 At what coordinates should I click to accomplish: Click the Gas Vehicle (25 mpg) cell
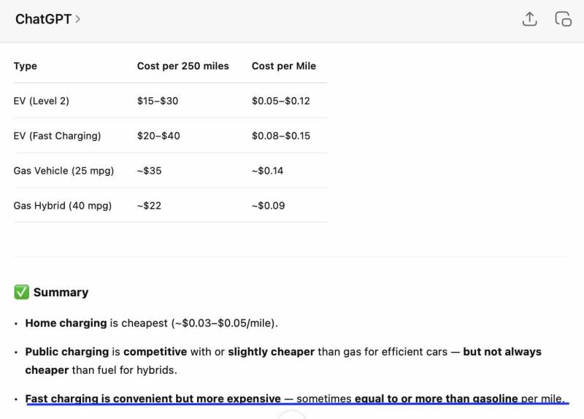(64, 171)
